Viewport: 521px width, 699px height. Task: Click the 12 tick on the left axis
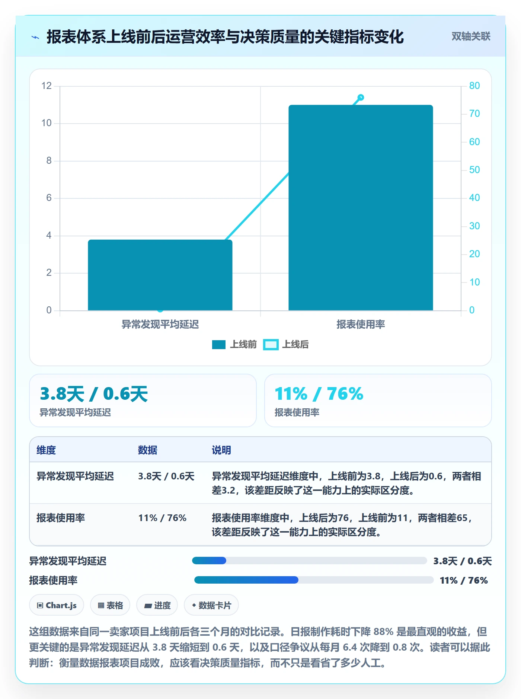pyautogui.click(x=47, y=86)
